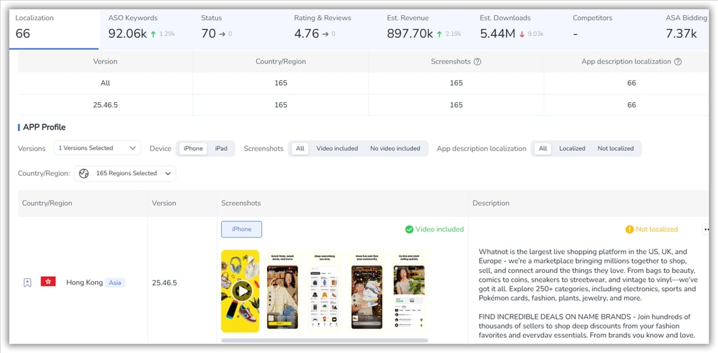Click the horizontal scrollbar below screenshots

(324, 340)
